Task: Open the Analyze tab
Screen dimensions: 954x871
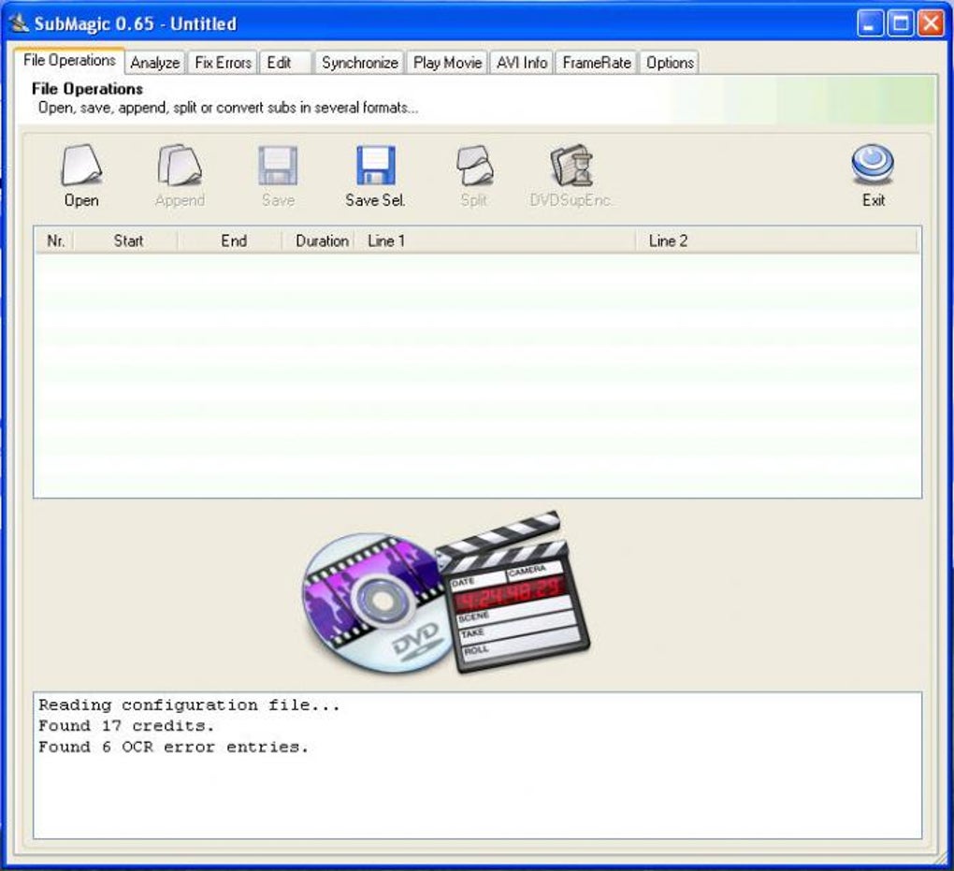Action: [155, 63]
